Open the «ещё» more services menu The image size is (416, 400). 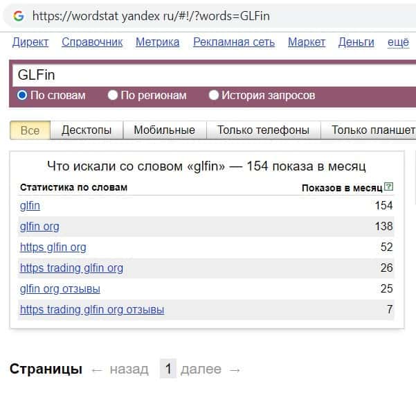coord(398,42)
